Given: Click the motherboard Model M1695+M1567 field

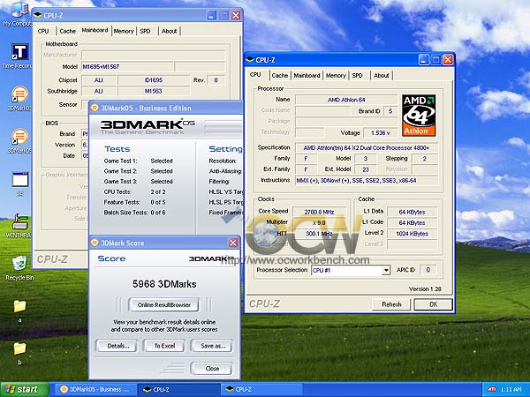Looking at the screenshot, I should tap(127, 66).
